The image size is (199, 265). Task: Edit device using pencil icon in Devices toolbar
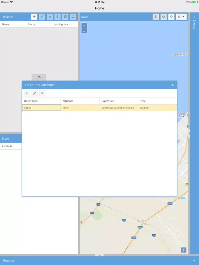pos(42,17)
